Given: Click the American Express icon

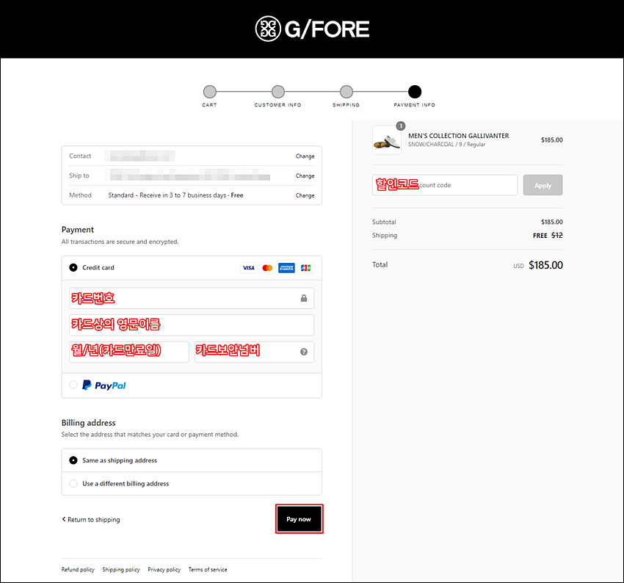Looking at the screenshot, I should point(286,268).
